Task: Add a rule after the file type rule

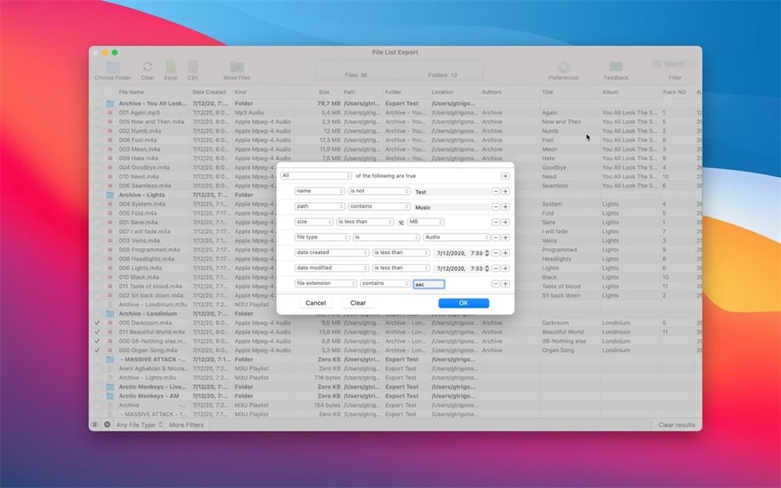Action: [505, 237]
